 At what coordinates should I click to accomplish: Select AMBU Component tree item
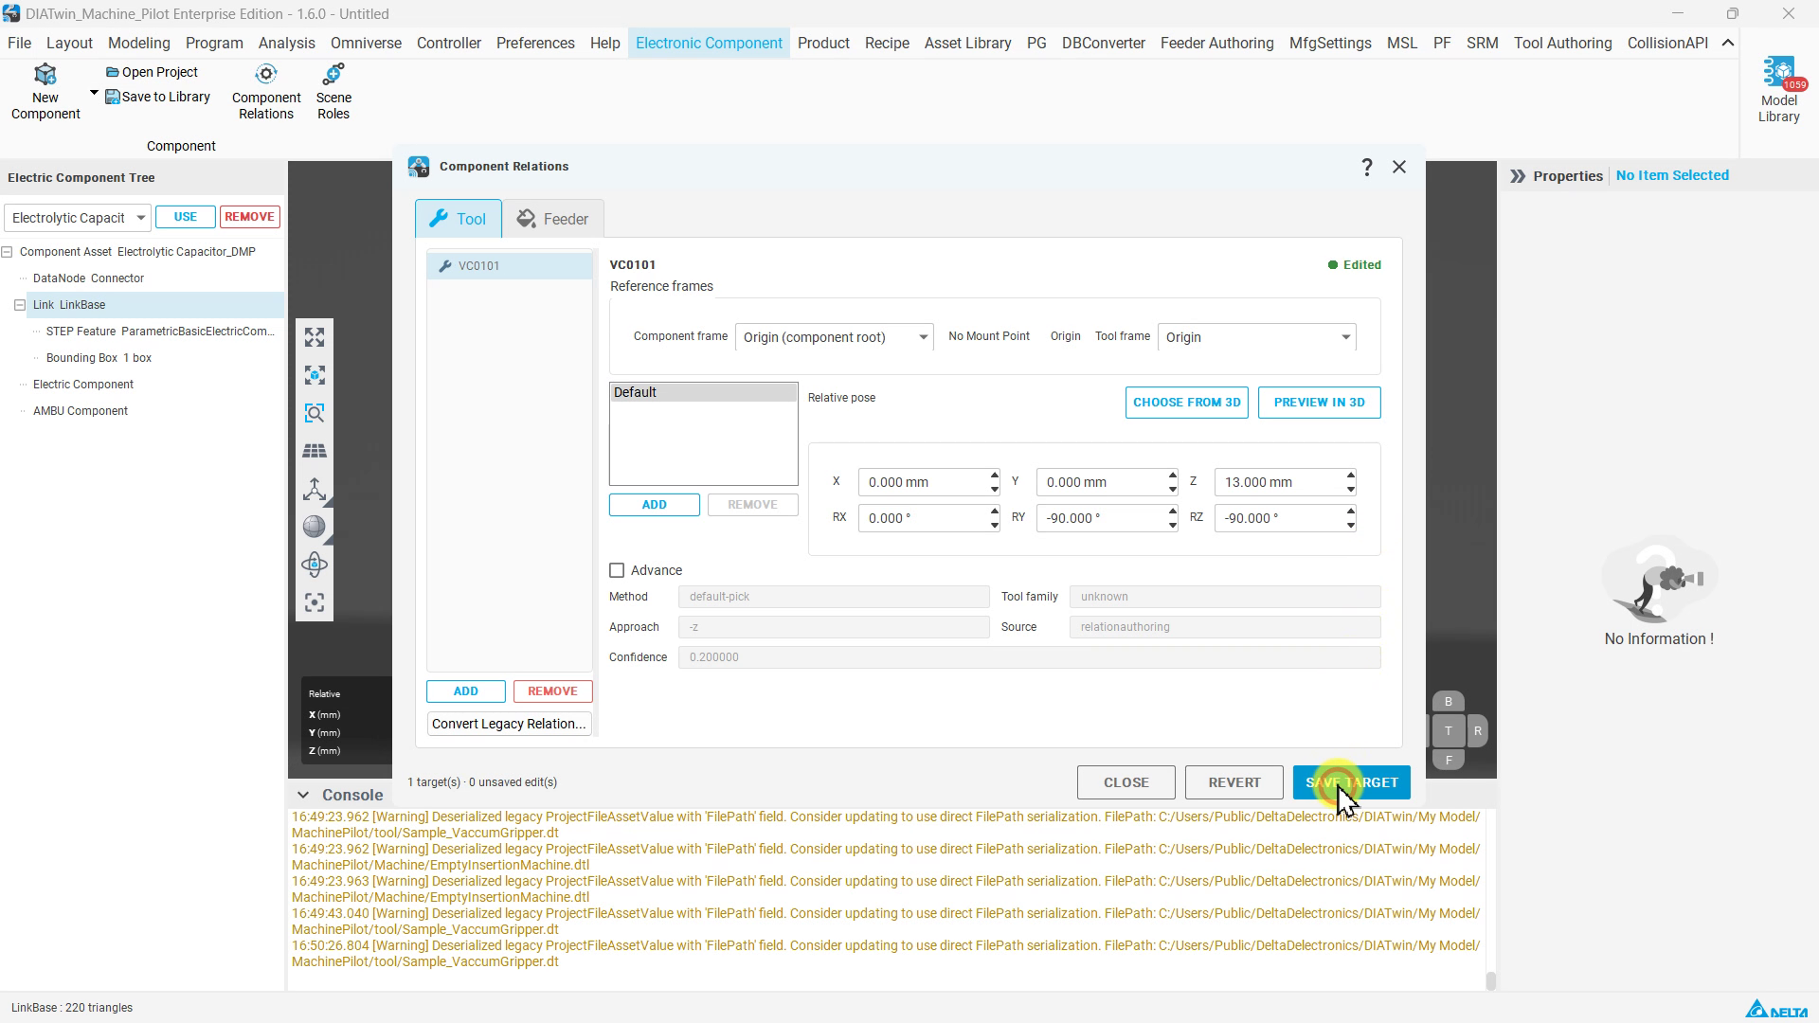(x=81, y=411)
